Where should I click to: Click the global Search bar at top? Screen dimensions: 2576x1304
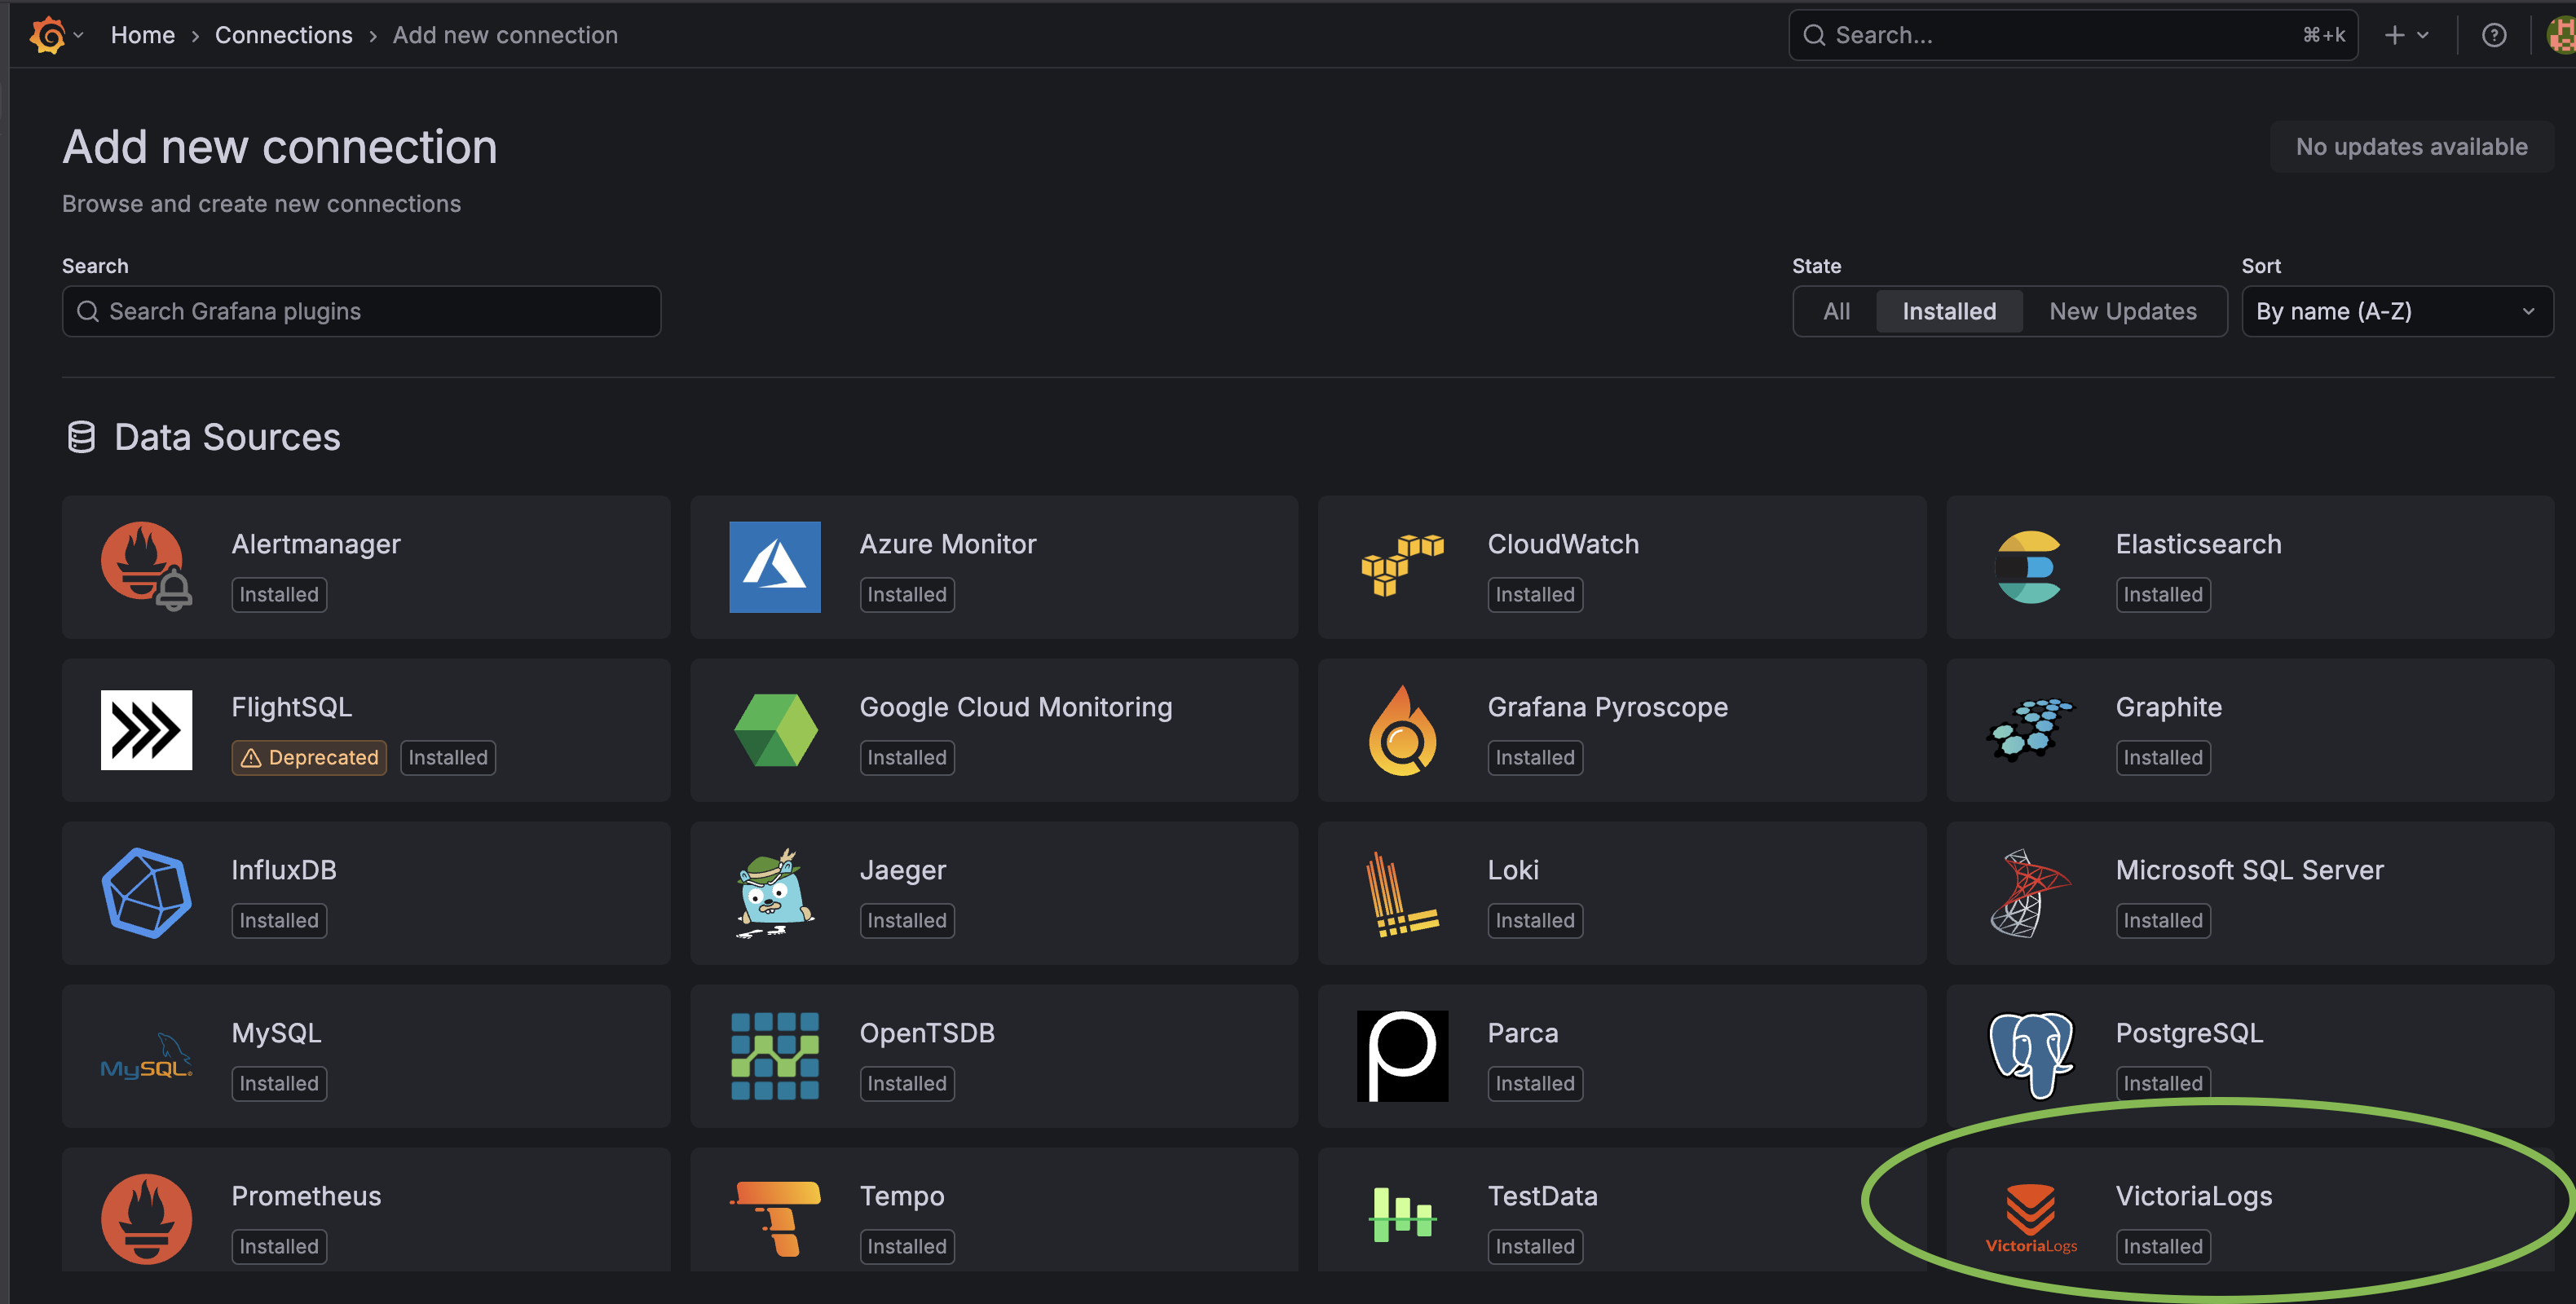[2072, 35]
